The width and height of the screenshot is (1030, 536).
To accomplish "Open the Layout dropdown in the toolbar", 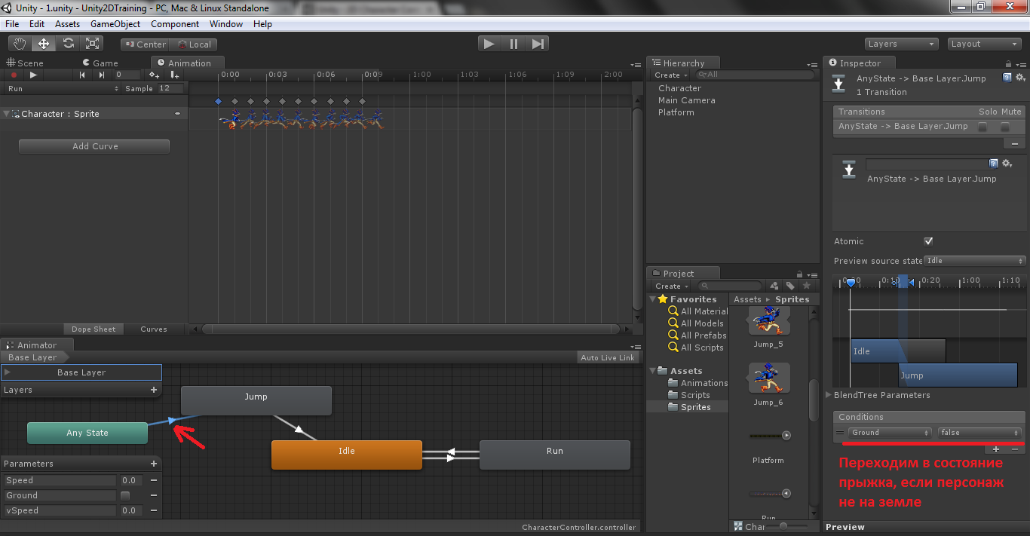I will (984, 44).
